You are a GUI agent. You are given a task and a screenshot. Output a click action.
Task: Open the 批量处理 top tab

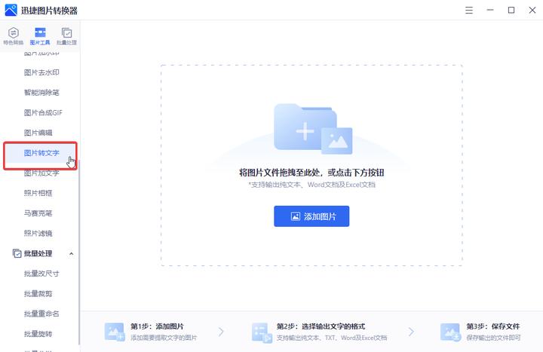[x=66, y=36]
